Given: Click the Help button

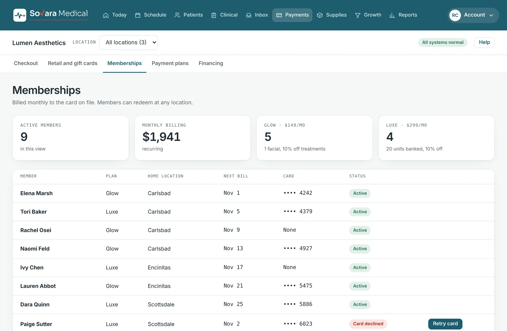Looking at the screenshot, I should coord(484,42).
